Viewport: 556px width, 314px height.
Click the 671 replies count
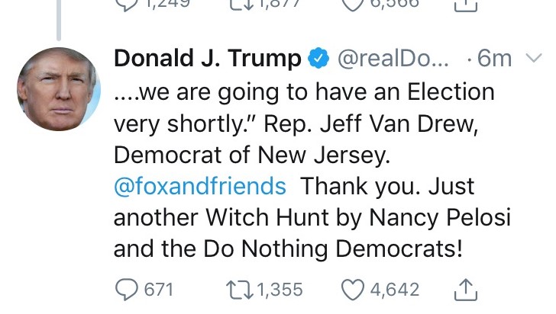pyautogui.click(x=159, y=290)
